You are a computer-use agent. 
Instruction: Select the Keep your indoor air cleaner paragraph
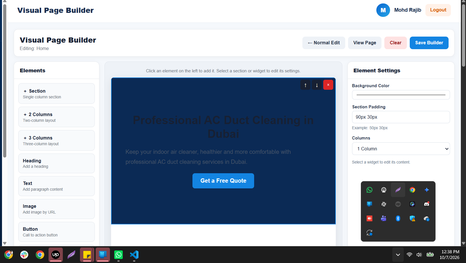tap(208, 157)
